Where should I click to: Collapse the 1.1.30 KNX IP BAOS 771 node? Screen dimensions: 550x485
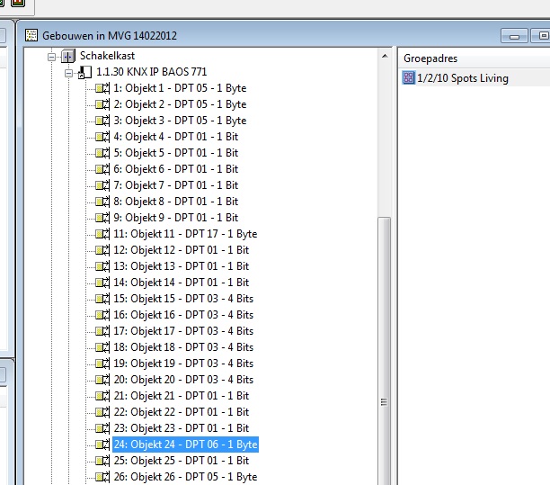click(x=69, y=72)
